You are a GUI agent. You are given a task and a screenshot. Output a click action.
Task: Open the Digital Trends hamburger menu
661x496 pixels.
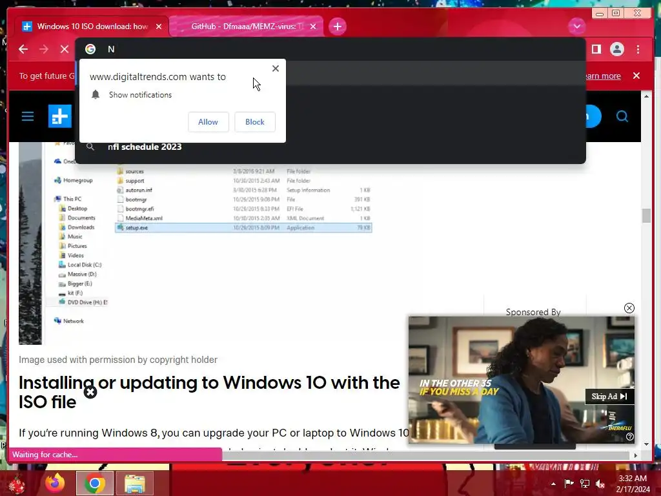pos(28,116)
